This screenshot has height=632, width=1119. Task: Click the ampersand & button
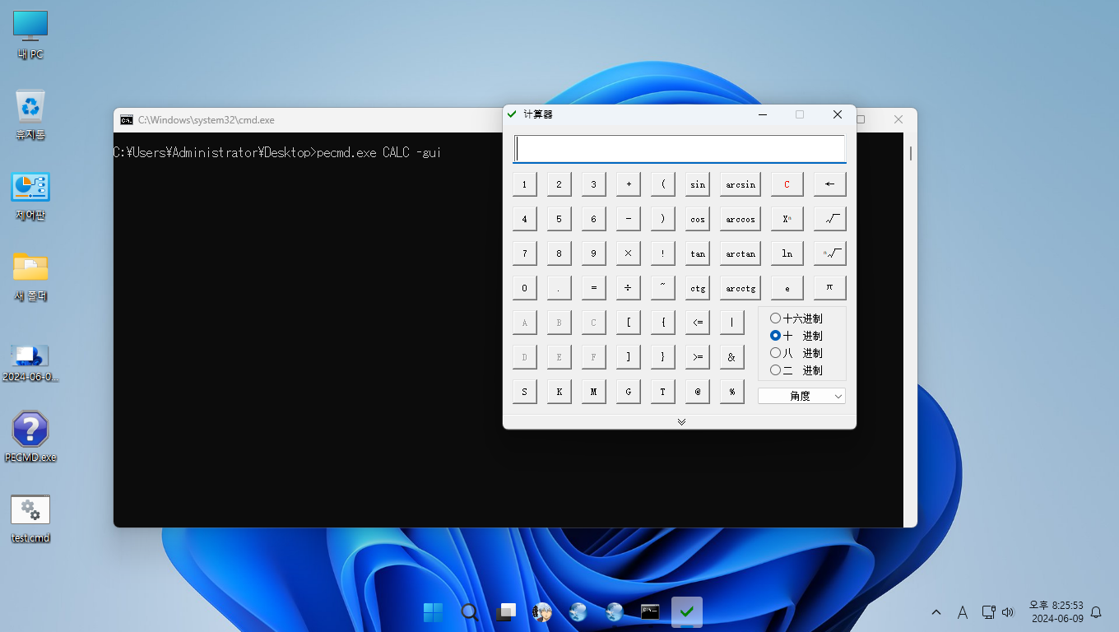(731, 357)
